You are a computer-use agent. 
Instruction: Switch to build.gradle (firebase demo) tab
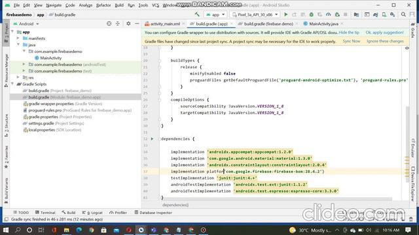point(268,23)
